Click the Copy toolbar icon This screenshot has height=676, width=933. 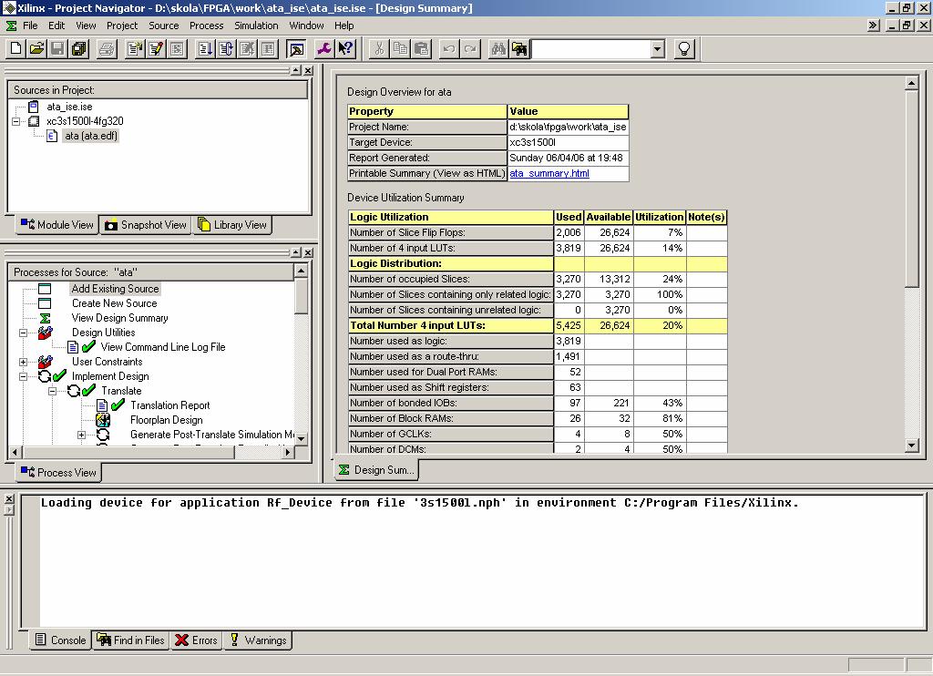pyautogui.click(x=400, y=49)
